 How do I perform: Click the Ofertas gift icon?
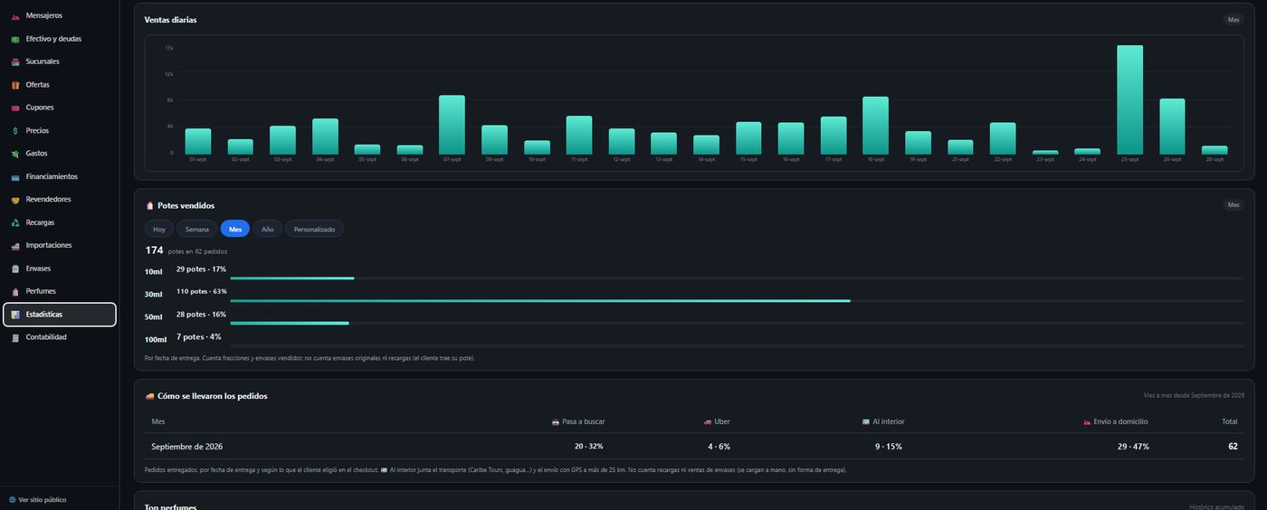(15, 85)
